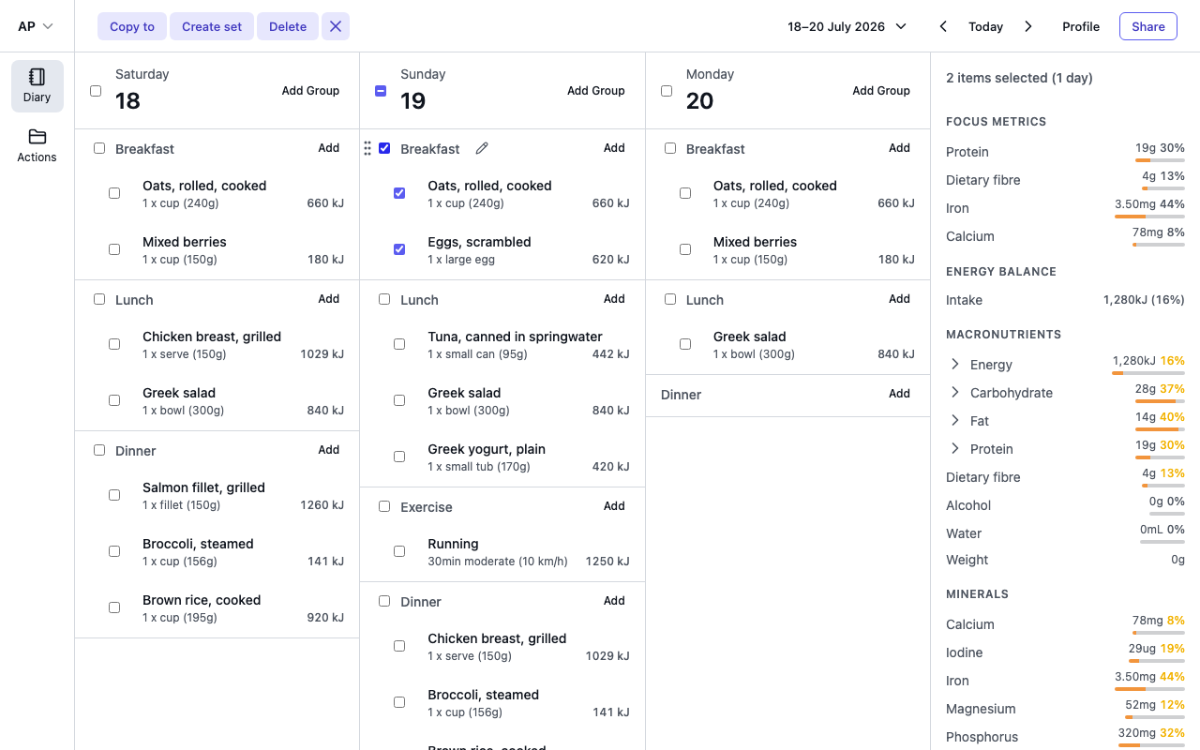This screenshot has height=750, width=1200.
Task: Toggle the Monday 20 day checkbox
Action: pyautogui.click(x=667, y=91)
